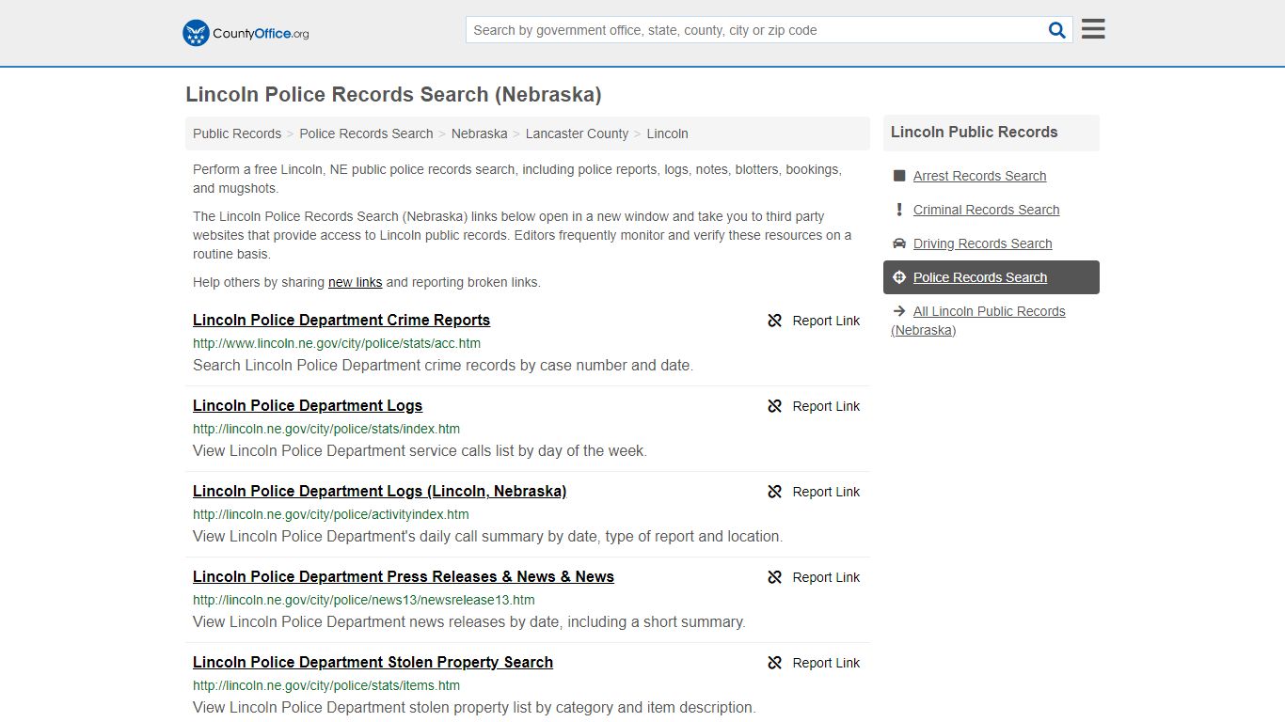Viewport: 1285px width, 722px height.
Task: Click broken-link icon for Press Releases entry
Action: coord(775,577)
